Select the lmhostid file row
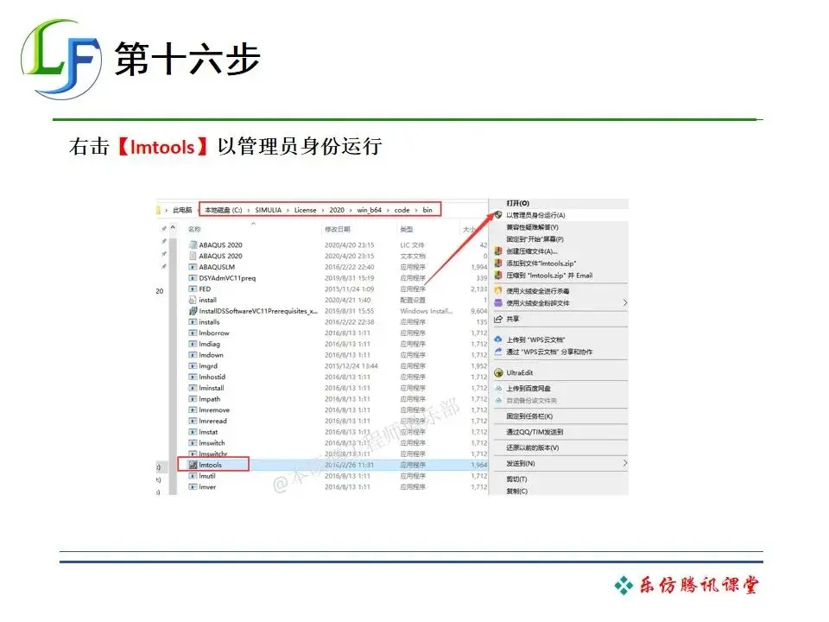The image size is (829, 622). pos(338,378)
